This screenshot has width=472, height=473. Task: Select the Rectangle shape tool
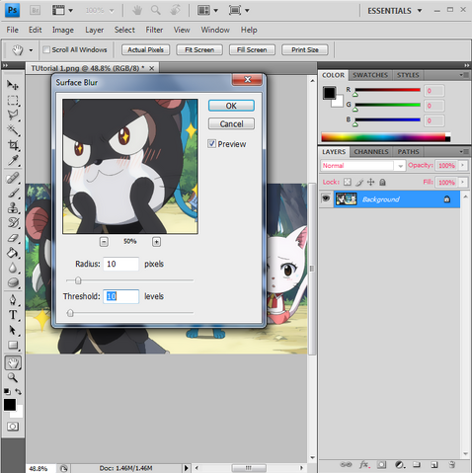coord(13,345)
